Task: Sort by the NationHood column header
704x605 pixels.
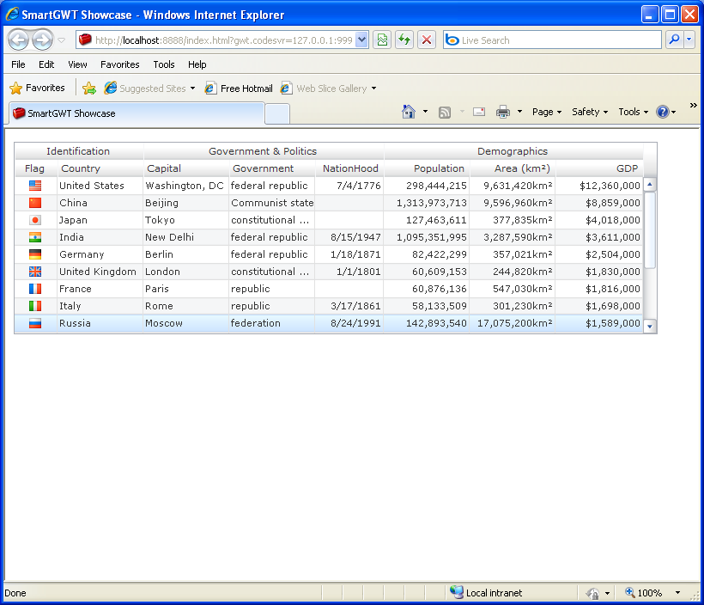Action: click(349, 168)
